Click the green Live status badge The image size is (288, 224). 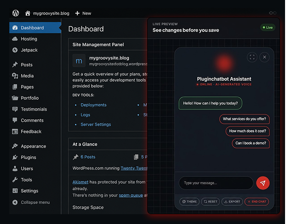pyautogui.click(x=268, y=28)
